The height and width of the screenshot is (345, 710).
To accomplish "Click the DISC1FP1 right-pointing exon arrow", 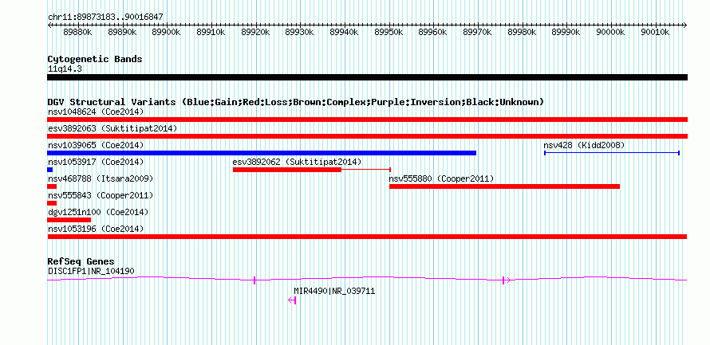I will pos(507,280).
